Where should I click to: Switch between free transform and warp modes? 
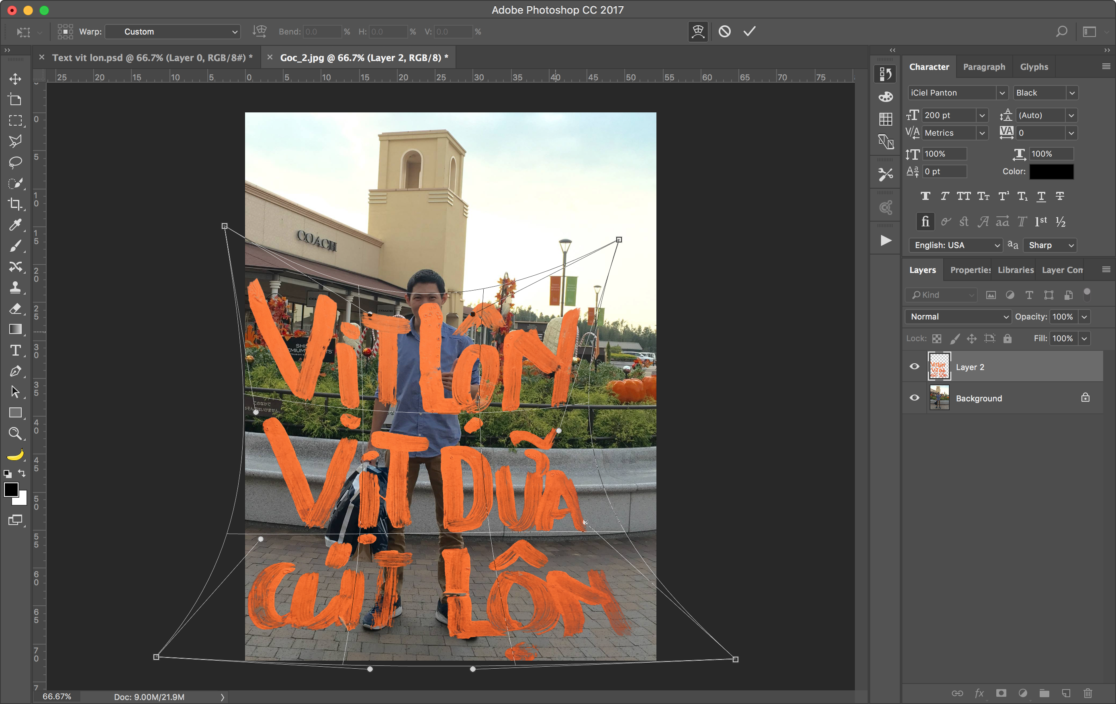(x=698, y=31)
